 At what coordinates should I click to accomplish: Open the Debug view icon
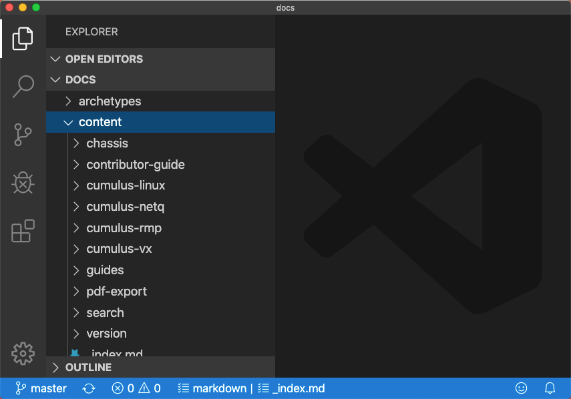[23, 183]
